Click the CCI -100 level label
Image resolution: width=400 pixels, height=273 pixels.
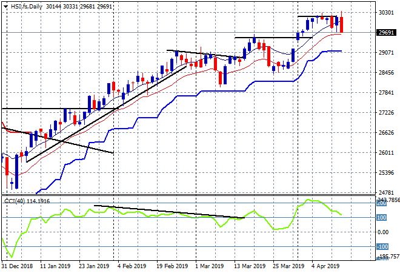coord(382,246)
